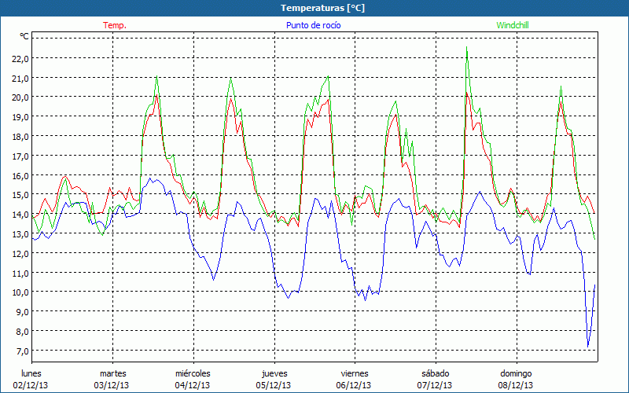Click the 15,0 value on the y-axis
Image resolution: width=629 pixels, height=393 pixels.
pyautogui.click(x=20, y=195)
